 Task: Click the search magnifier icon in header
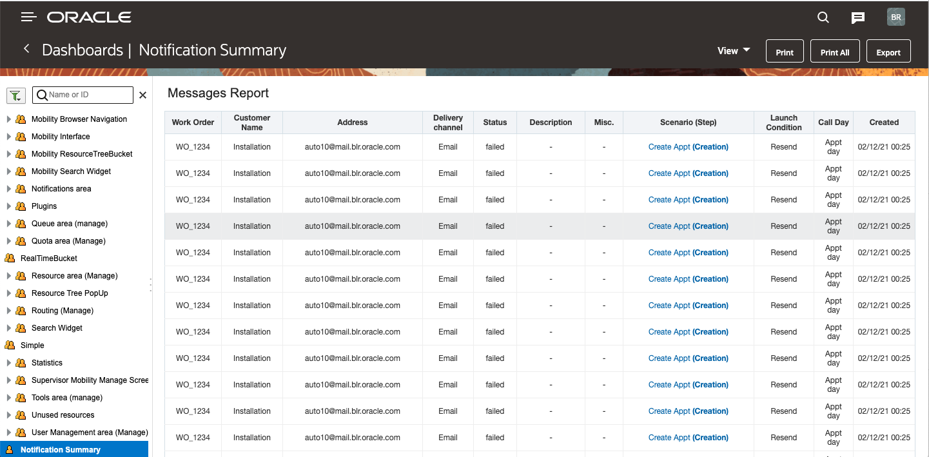tap(823, 17)
